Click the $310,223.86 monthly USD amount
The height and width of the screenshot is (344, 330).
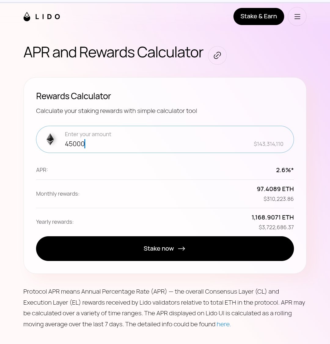(278, 199)
